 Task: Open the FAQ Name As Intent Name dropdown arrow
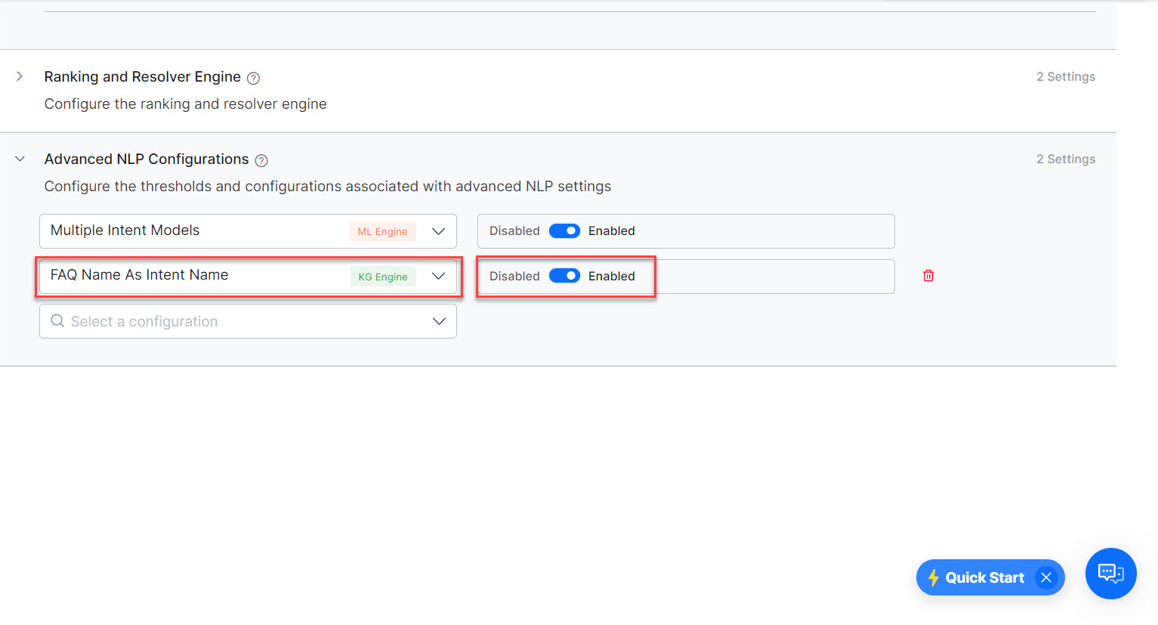438,277
